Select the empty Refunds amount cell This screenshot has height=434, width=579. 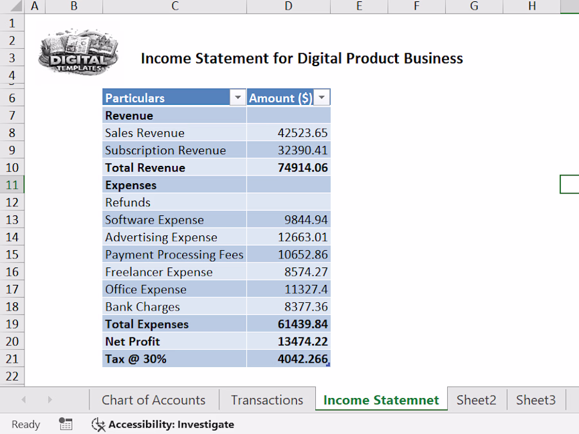289,203
